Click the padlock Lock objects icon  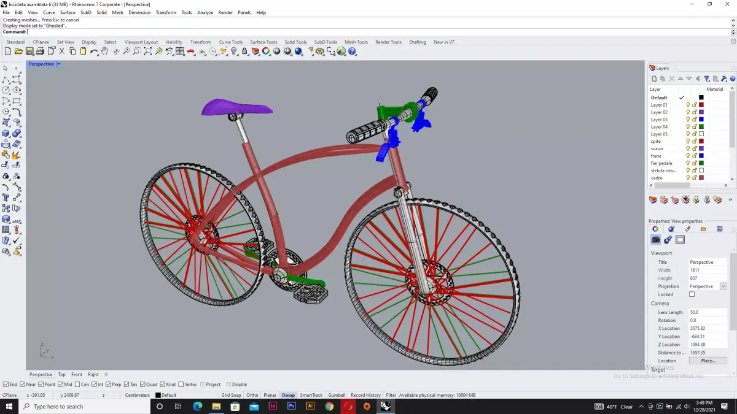point(244,52)
